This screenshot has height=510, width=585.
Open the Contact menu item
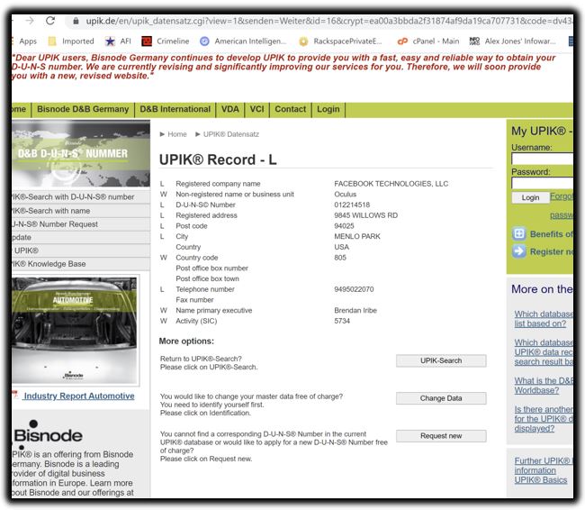coord(291,109)
